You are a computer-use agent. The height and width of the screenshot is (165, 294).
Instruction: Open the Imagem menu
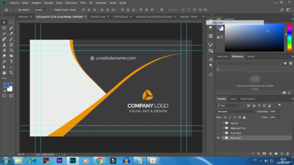click(x=36, y=3)
